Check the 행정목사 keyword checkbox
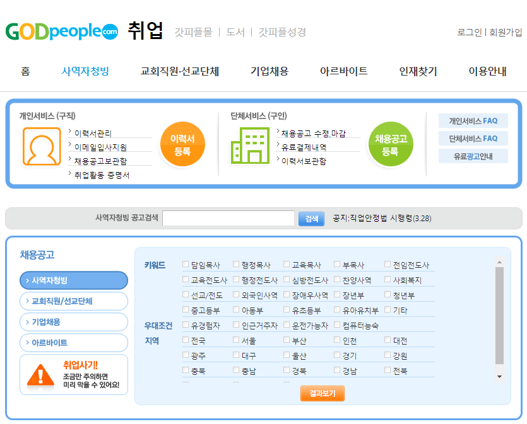The image size is (527, 424). (x=236, y=264)
